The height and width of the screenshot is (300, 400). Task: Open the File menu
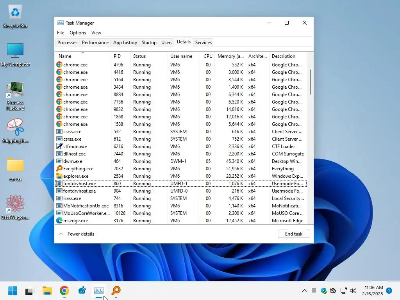point(61,33)
